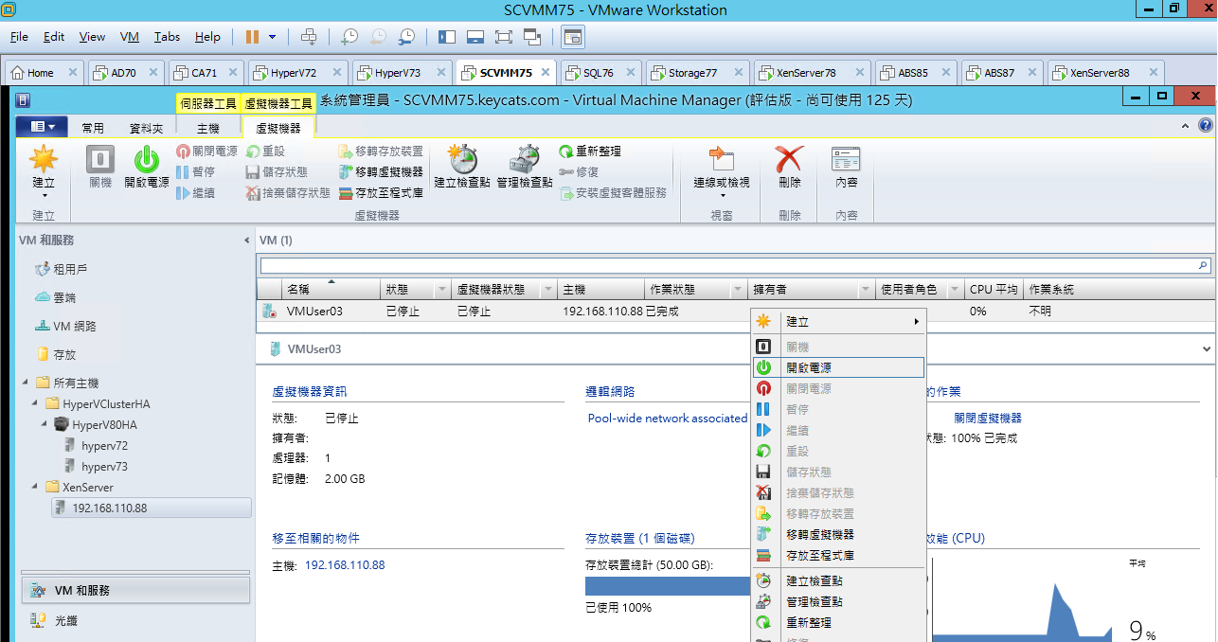The width and height of the screenshot is (1218, 642).
Task: Click the VMware unity mode toolbar icon
Action: tap(532, 37)
